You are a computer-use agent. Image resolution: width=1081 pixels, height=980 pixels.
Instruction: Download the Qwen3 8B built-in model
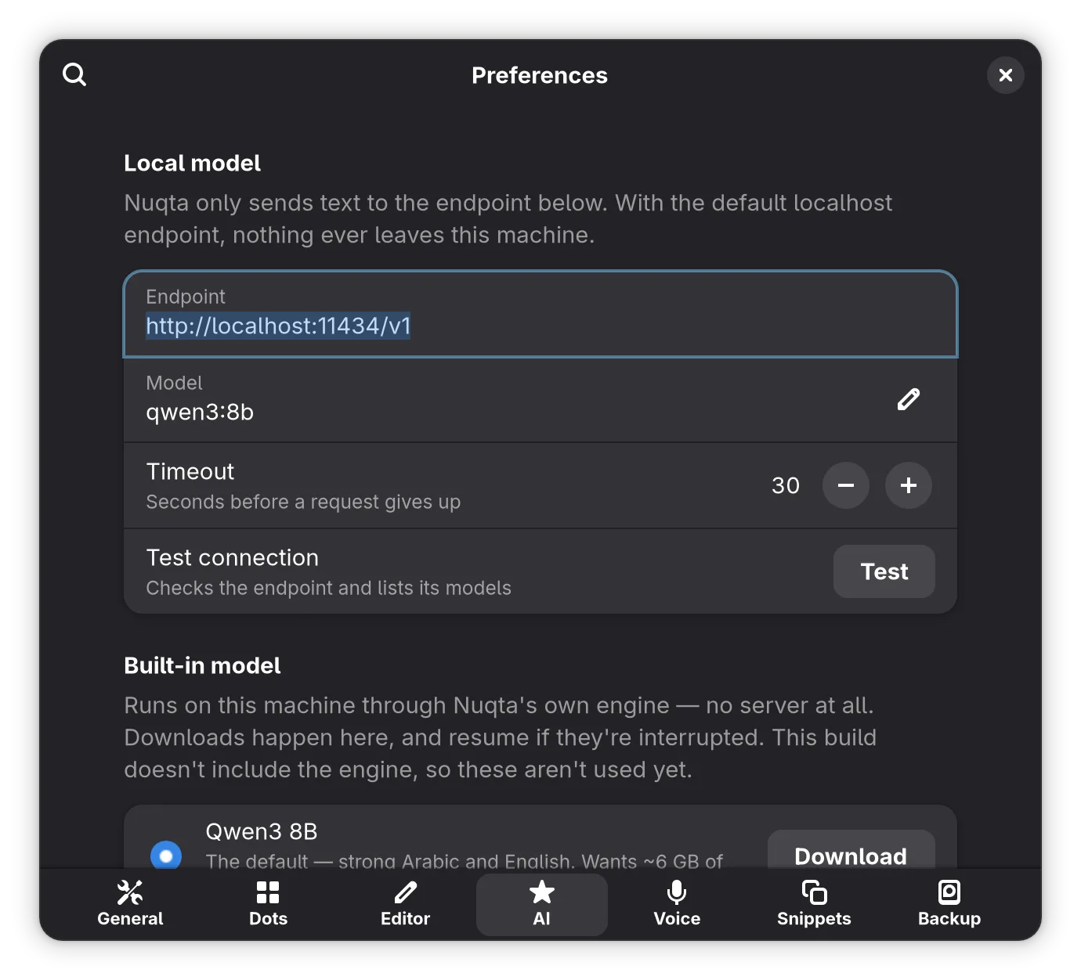[851, 849]
